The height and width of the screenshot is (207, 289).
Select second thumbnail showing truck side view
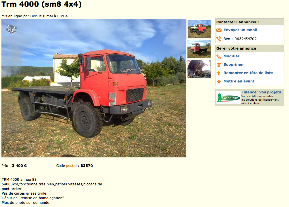click(x=199, y=49)
